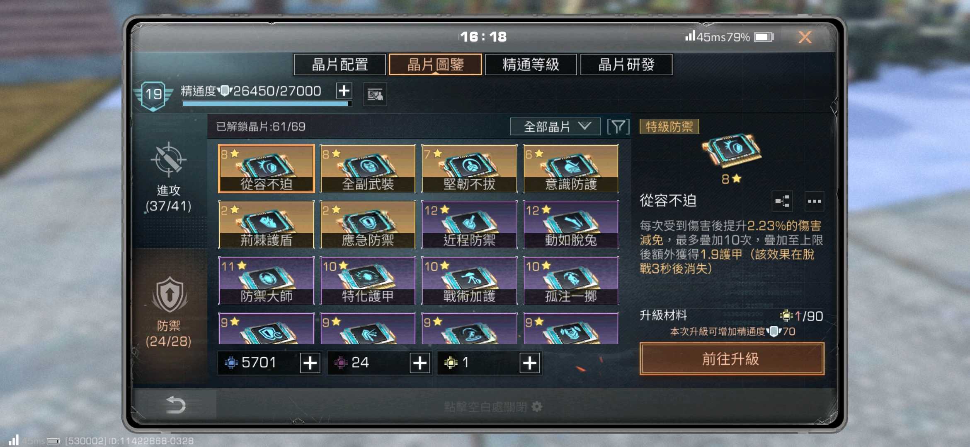Select the 防禦 (24/28) category

click(168, 313)
